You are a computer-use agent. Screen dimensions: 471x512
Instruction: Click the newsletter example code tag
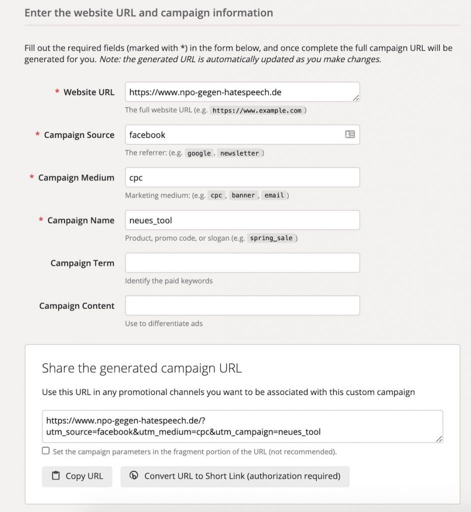point(239,153)
